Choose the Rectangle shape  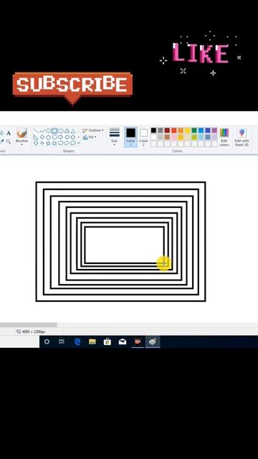[x=54, y=131]
